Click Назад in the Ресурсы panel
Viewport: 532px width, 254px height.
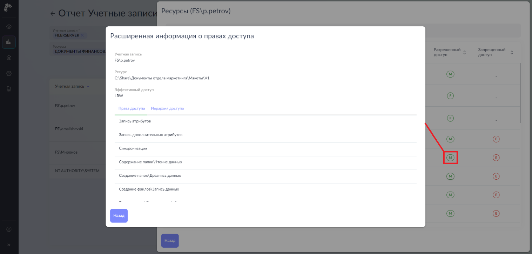tap(170, 241)
